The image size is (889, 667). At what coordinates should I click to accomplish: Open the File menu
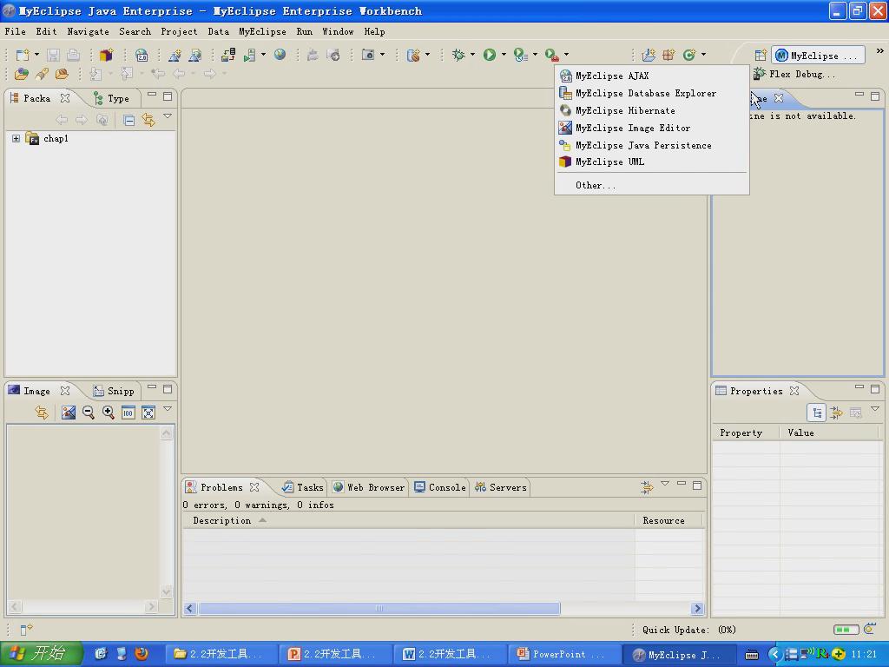tap(16, 32)
